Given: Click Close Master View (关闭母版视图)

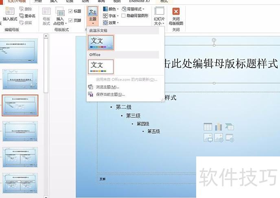Looking at the screenshot, I should click(x=176, y=16).
